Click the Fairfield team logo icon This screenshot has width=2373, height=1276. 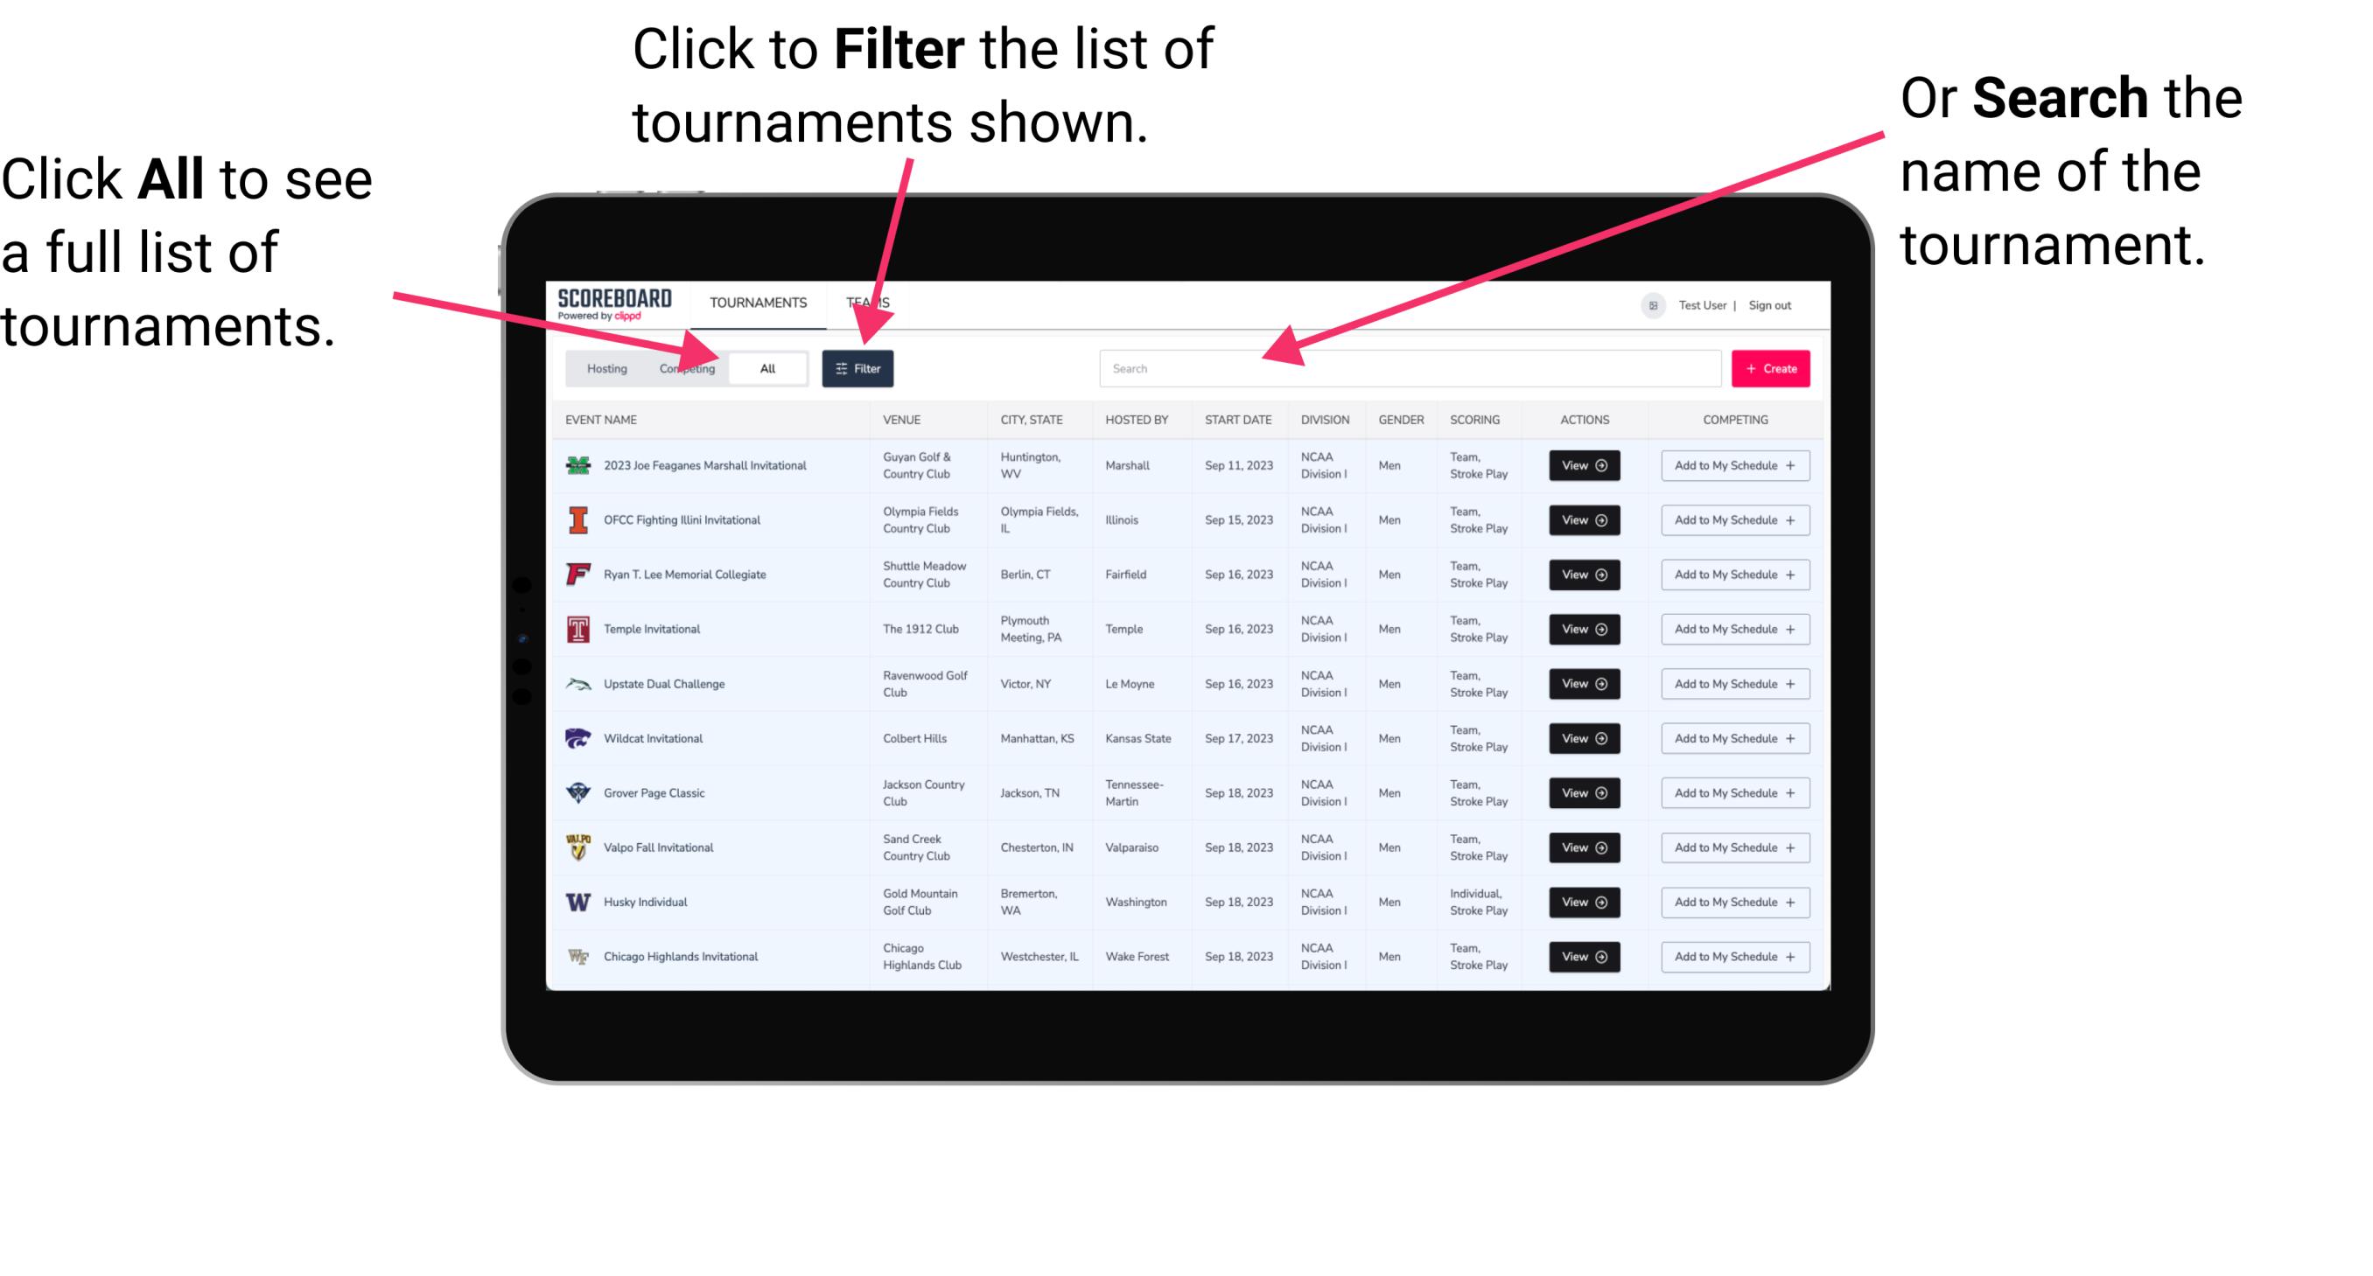click(x=577, y=574)
